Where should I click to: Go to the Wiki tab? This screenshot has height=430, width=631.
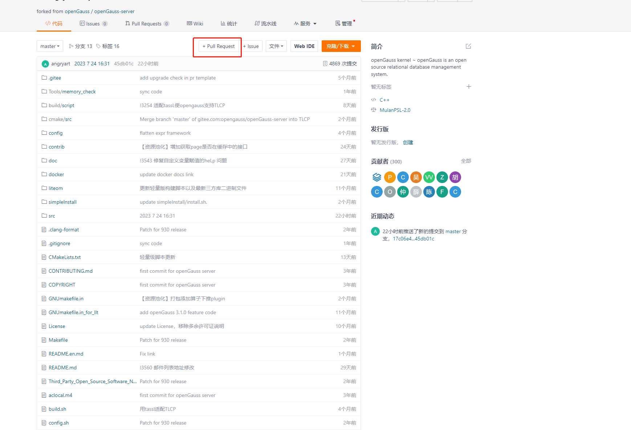point(195,24)
